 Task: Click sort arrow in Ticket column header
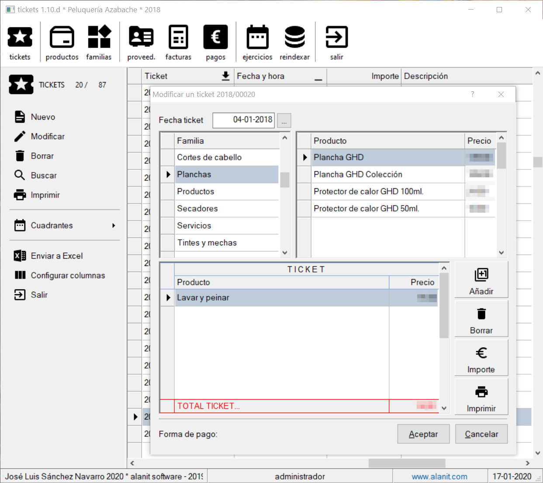pos(225,76)
